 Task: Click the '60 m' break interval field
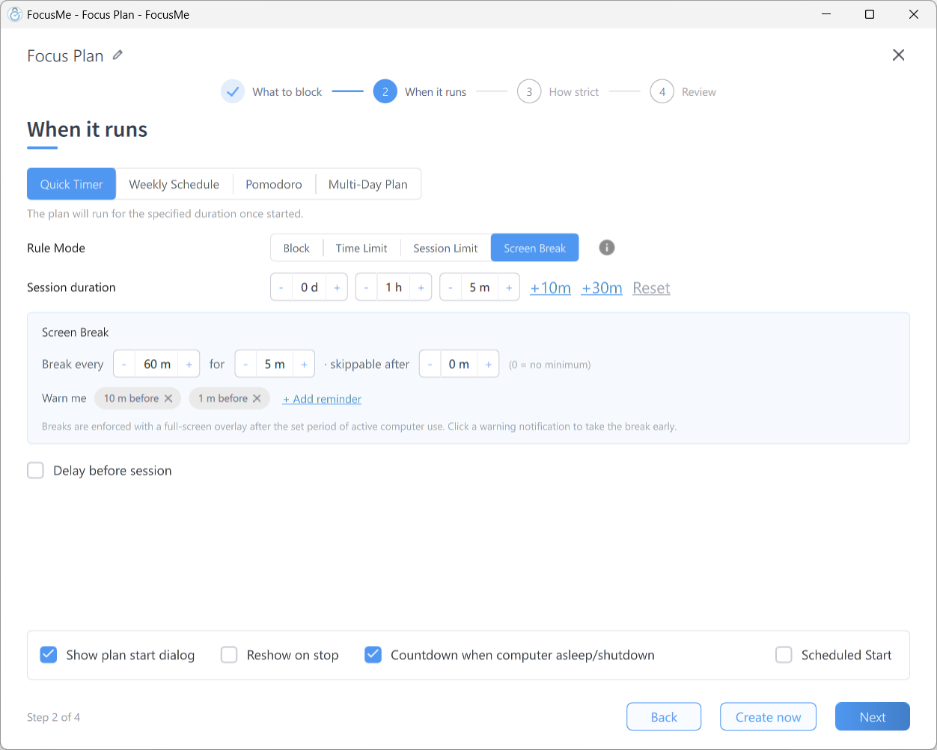tap(157, 365)
